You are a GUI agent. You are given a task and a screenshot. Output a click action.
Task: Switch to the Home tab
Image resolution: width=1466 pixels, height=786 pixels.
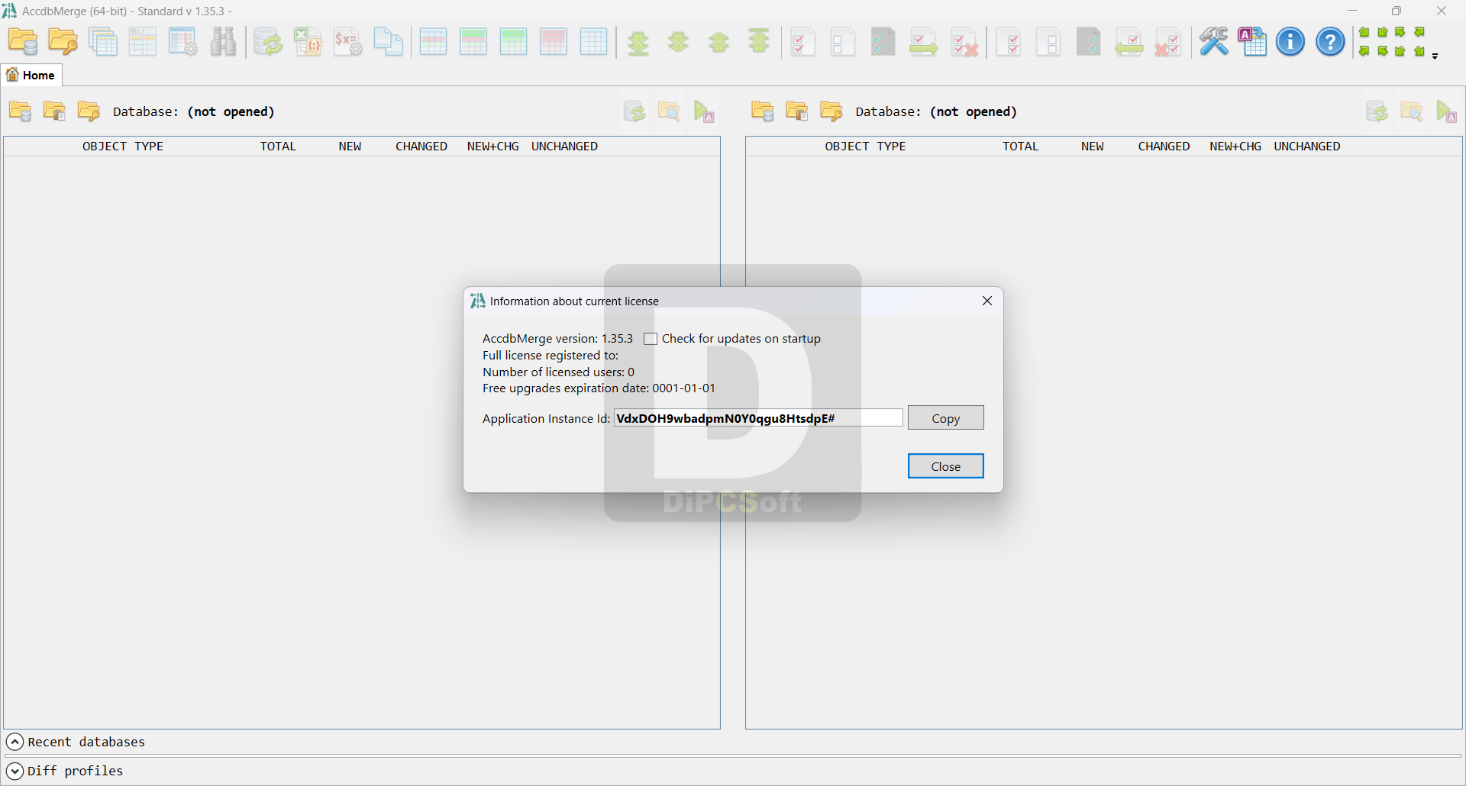tap(31, 75)
